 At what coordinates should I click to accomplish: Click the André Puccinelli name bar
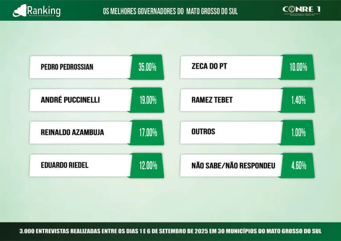tap(80, 100)
